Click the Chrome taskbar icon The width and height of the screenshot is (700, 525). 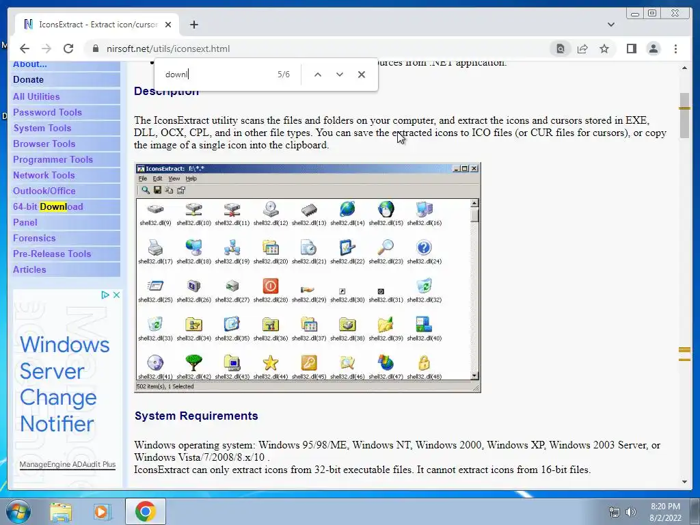pyautogui.click(x=145, y=511)
